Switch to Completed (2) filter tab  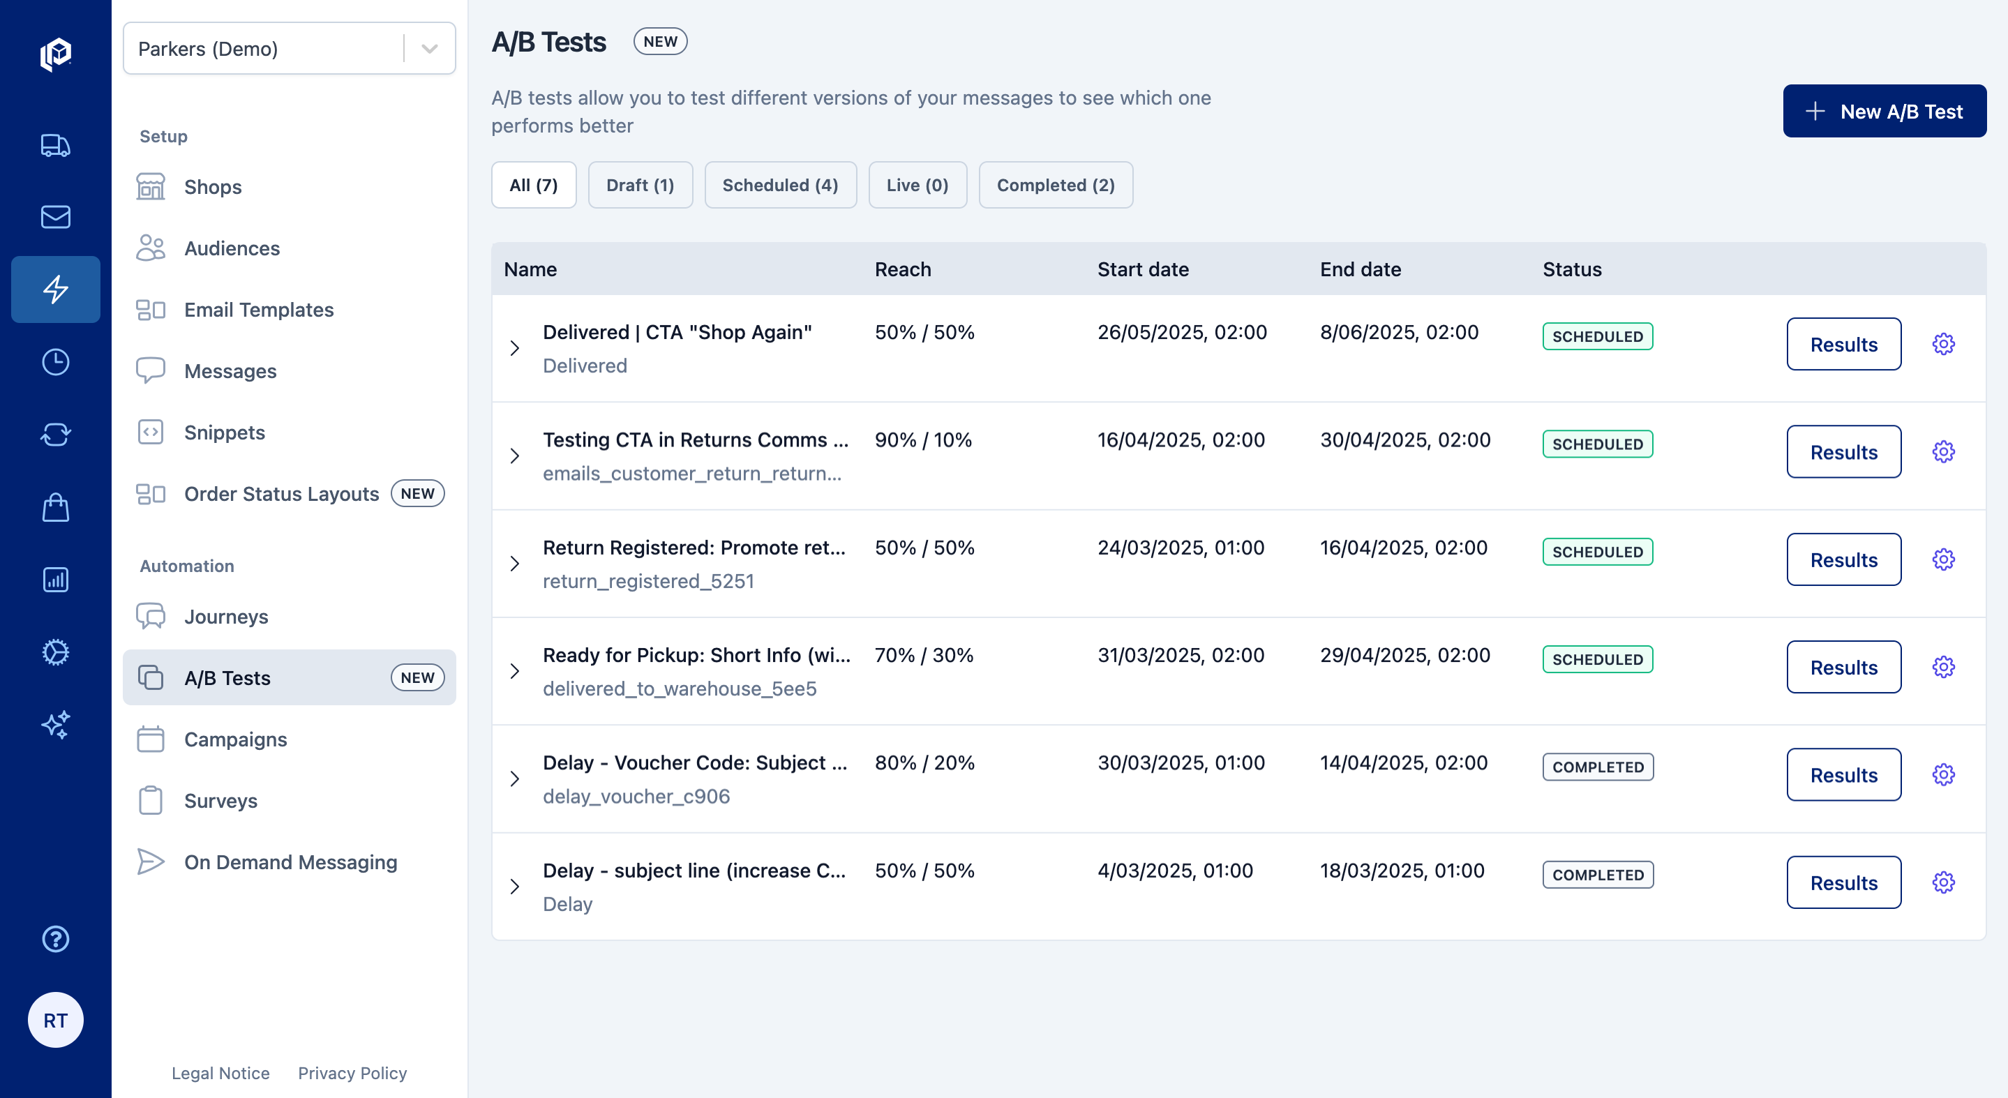click(x=1055, y=185)
